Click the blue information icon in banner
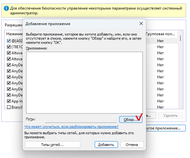 [6, 8]
